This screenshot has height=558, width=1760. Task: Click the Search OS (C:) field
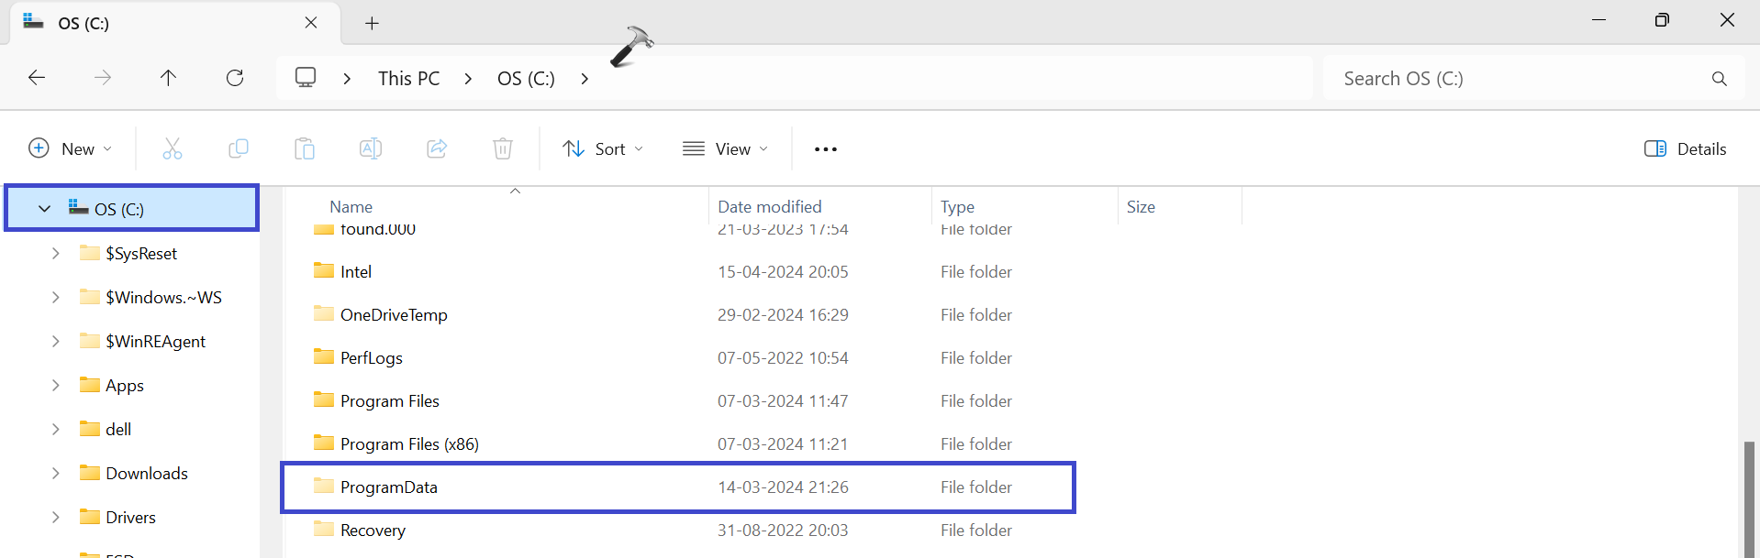(1514, 79)
